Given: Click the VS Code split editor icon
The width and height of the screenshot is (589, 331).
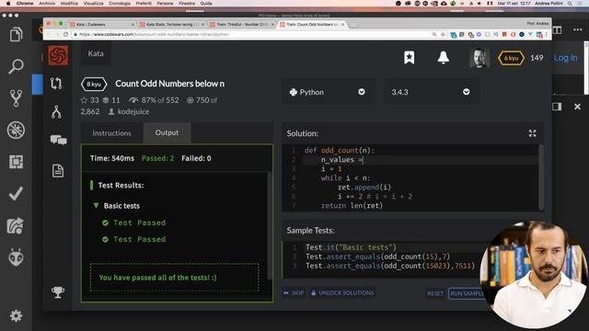Looking at the screenshot, I should [x=557, y=29].
